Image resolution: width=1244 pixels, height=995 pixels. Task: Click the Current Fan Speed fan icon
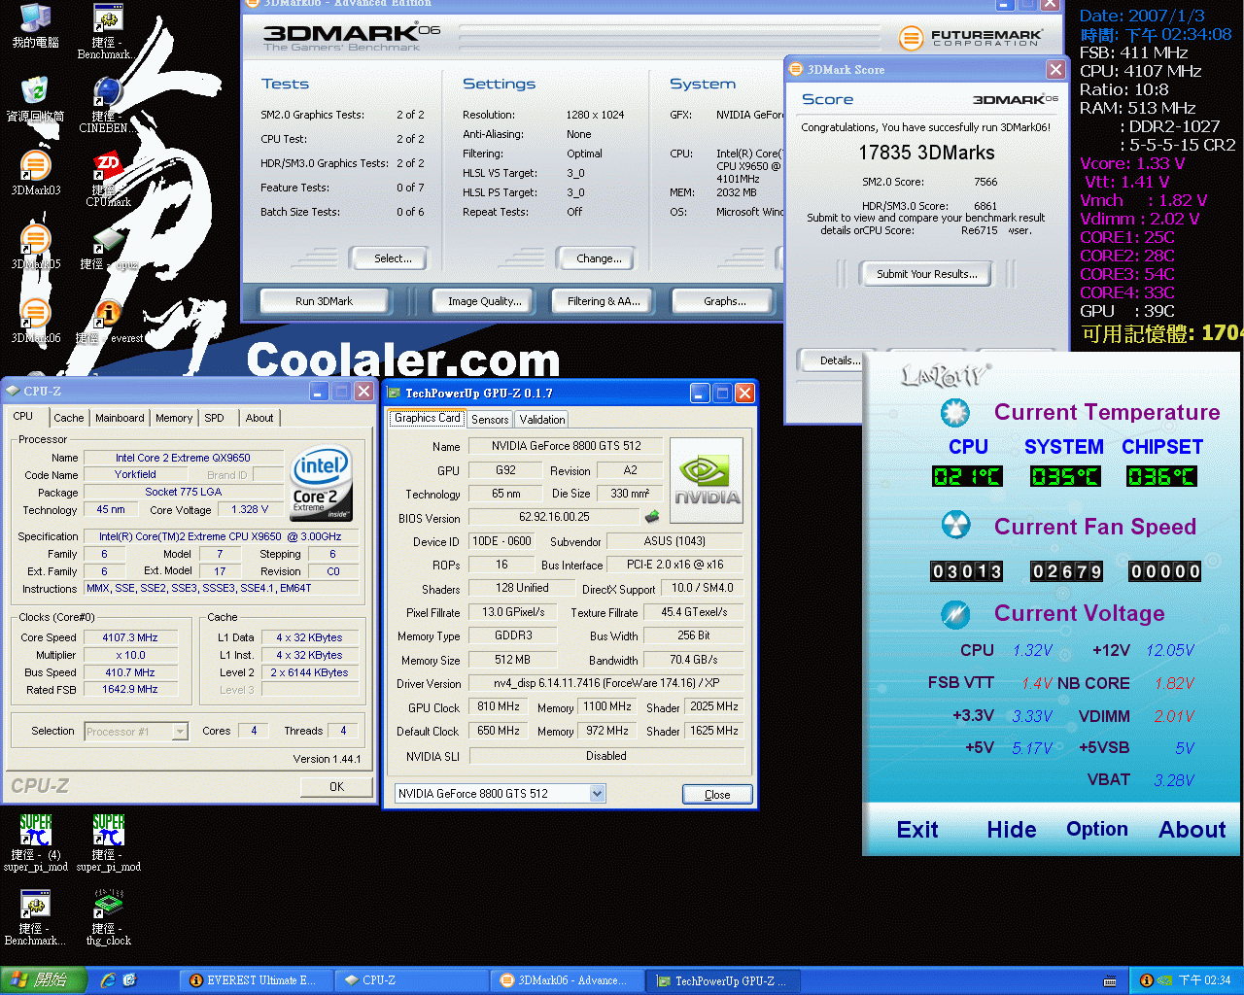tap(955, 526)
